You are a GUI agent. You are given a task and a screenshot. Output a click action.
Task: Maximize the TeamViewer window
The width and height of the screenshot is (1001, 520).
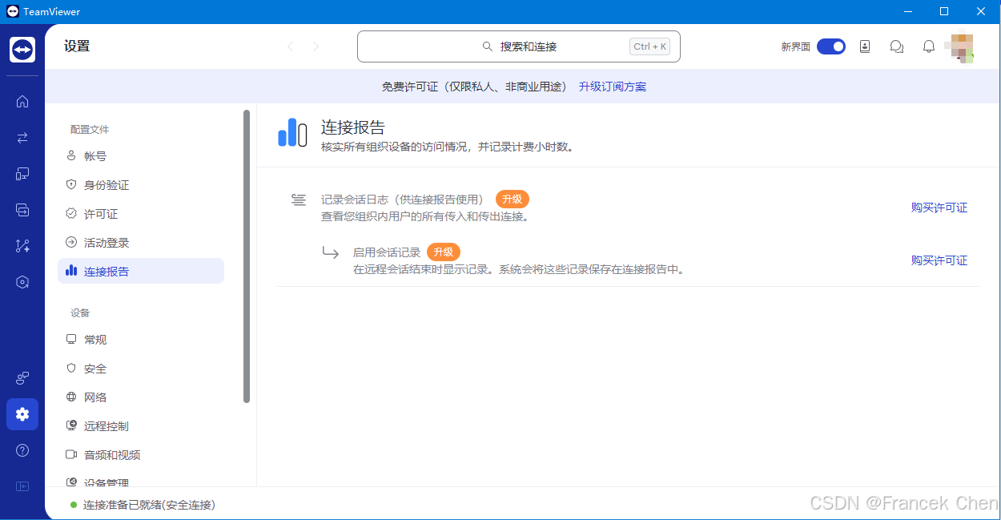click(944, 12)
